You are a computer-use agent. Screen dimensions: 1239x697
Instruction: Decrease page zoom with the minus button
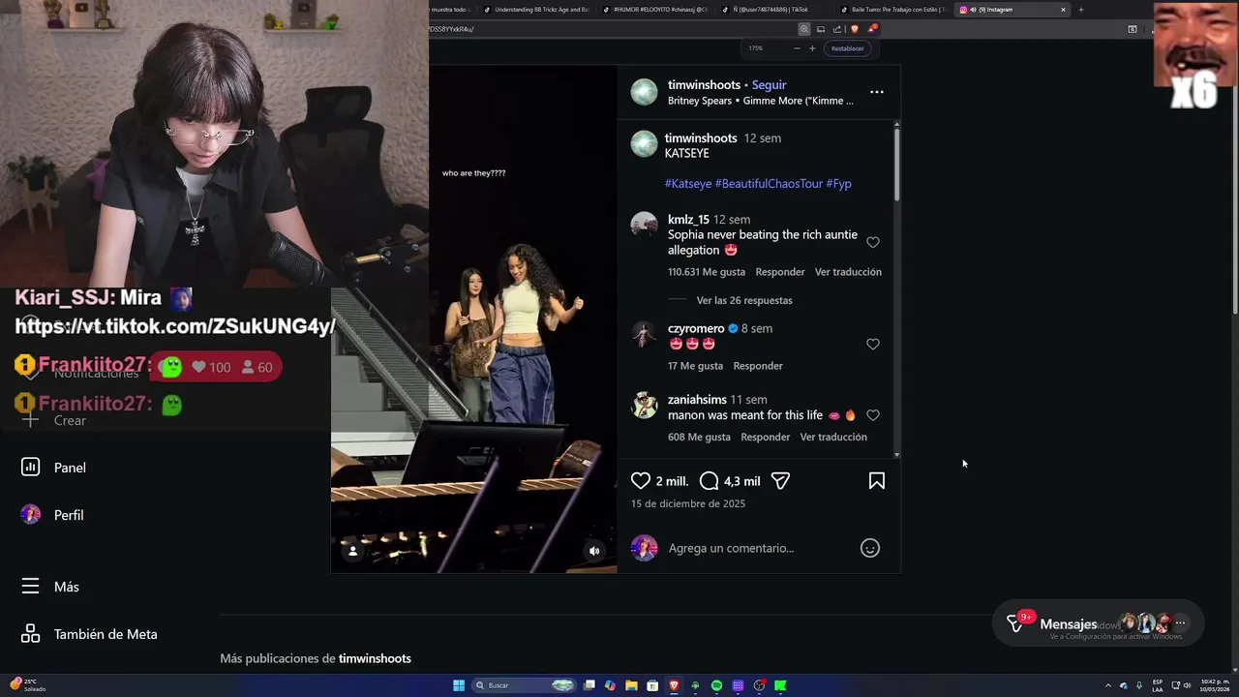[797, 48]
